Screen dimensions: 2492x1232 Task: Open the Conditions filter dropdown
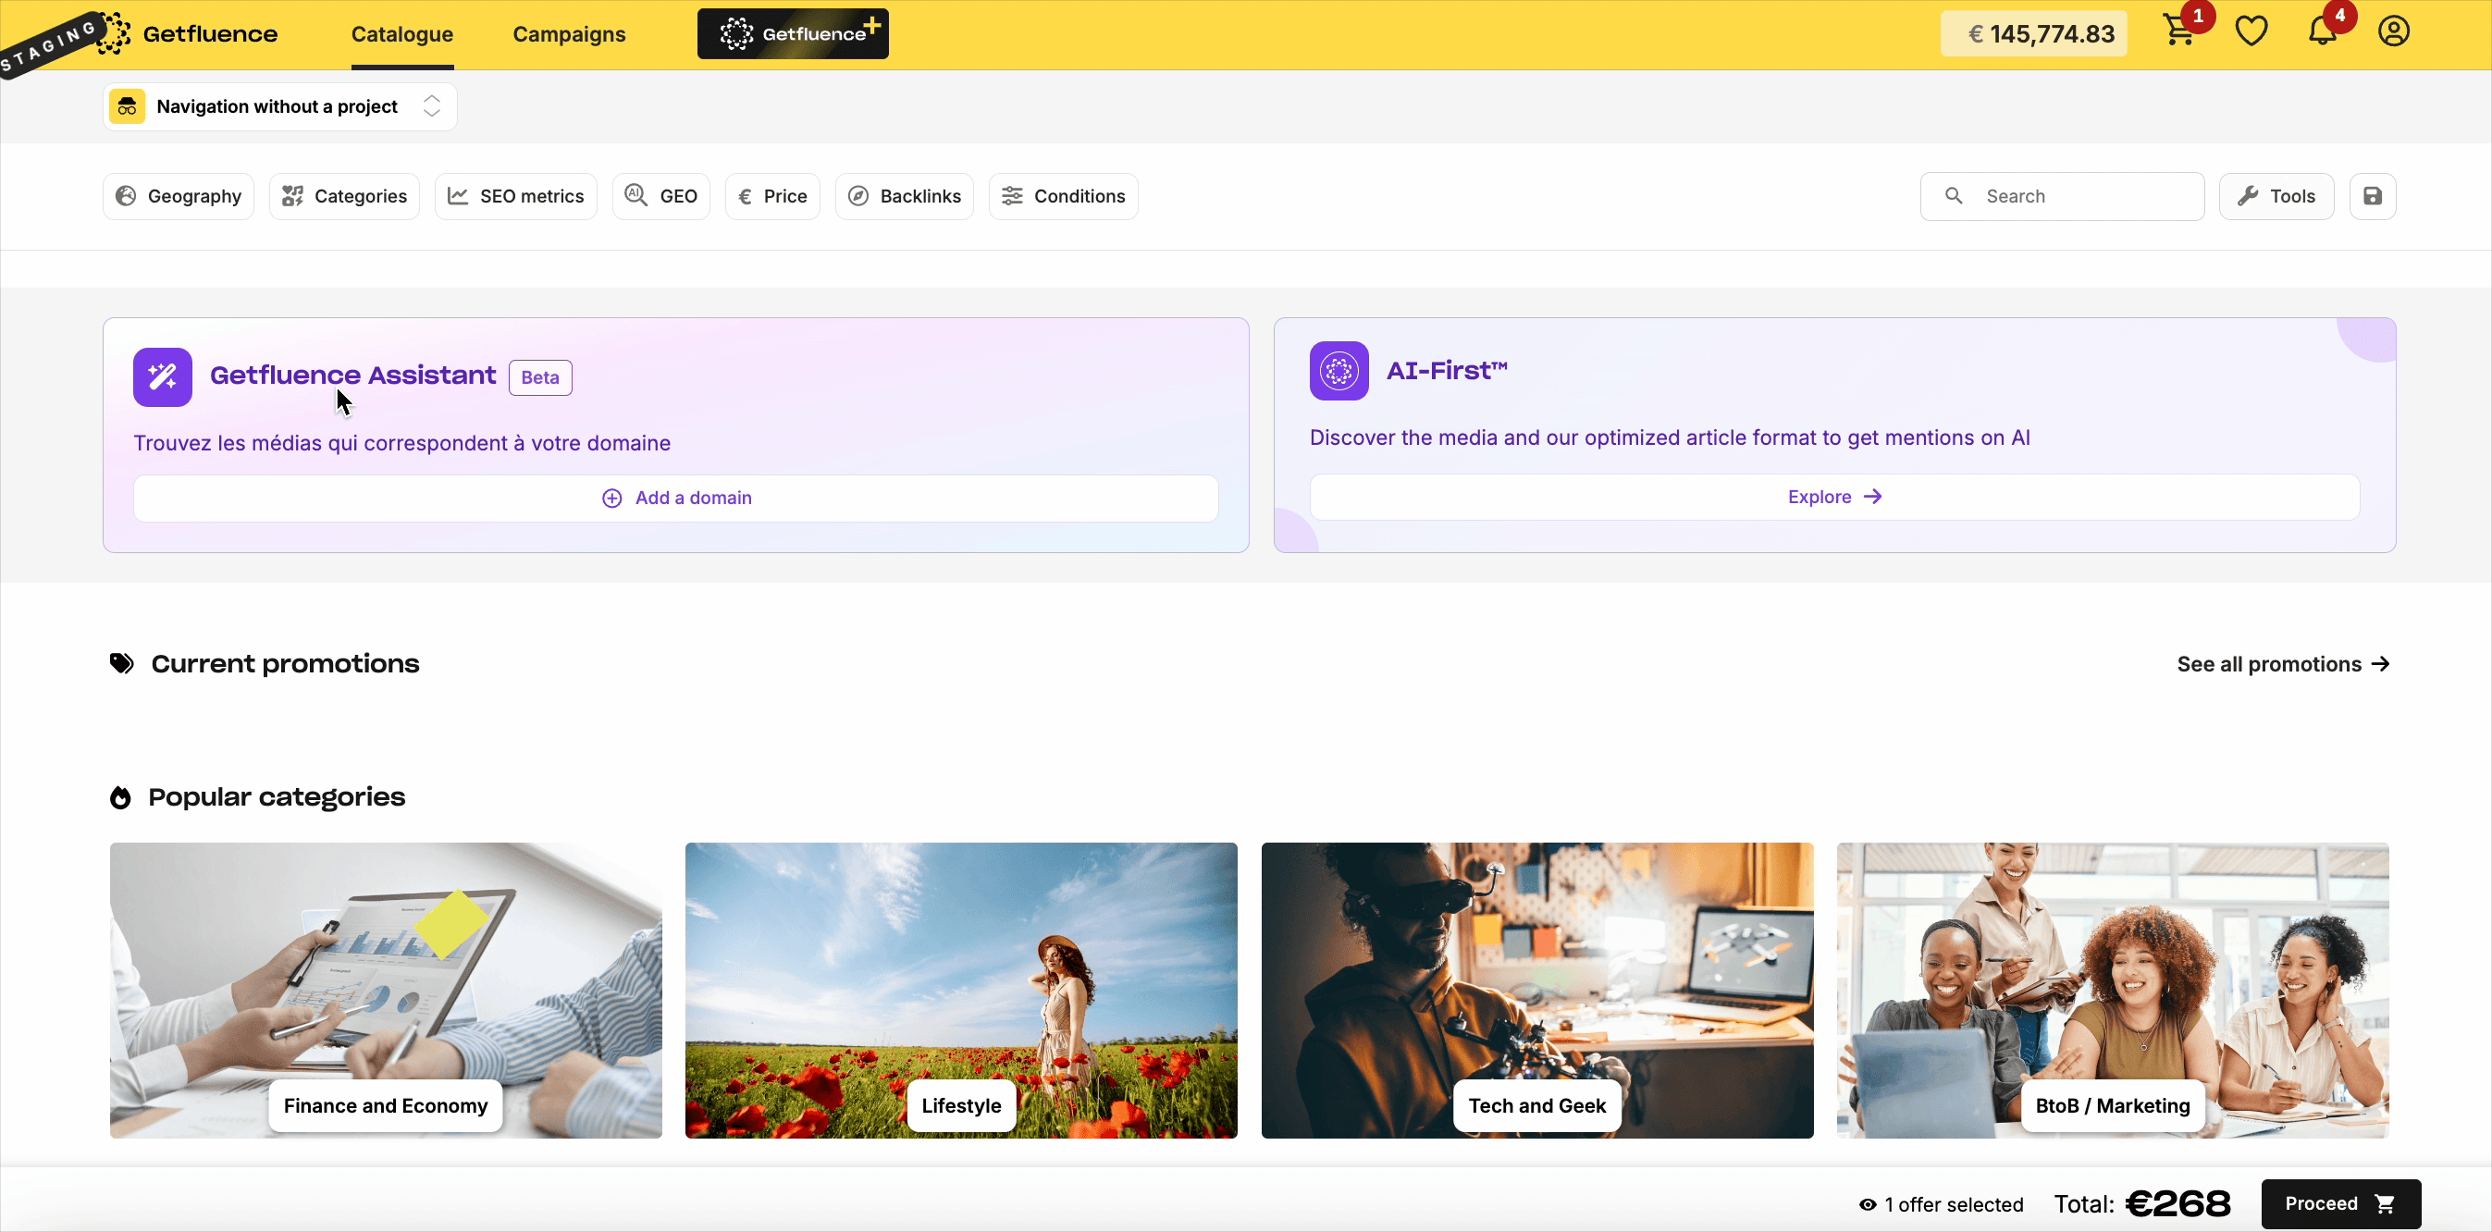pyautogui.click(x=1063, y=196)
